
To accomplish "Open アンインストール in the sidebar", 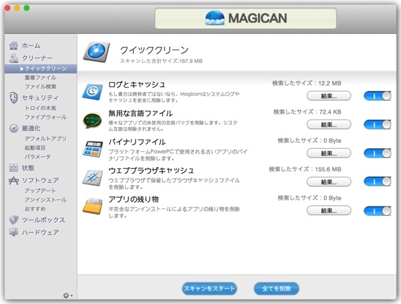I will coord(45,200).
